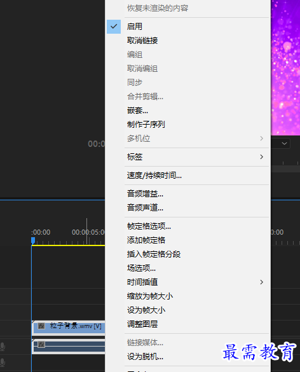Select 设为帧大小 option

(x=187, y=310)
